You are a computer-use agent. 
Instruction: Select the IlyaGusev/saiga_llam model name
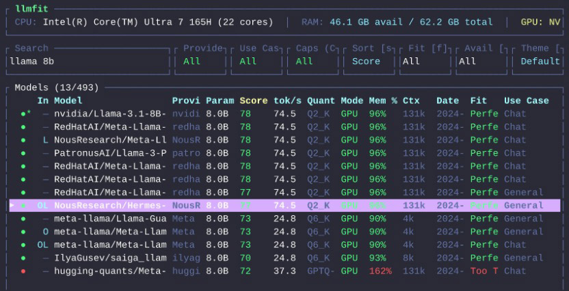[x=109, y=258]
